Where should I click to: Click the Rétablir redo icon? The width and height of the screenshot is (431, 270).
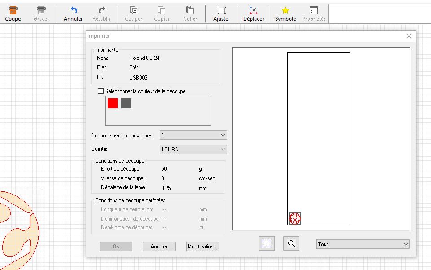[x=101, y=11]
